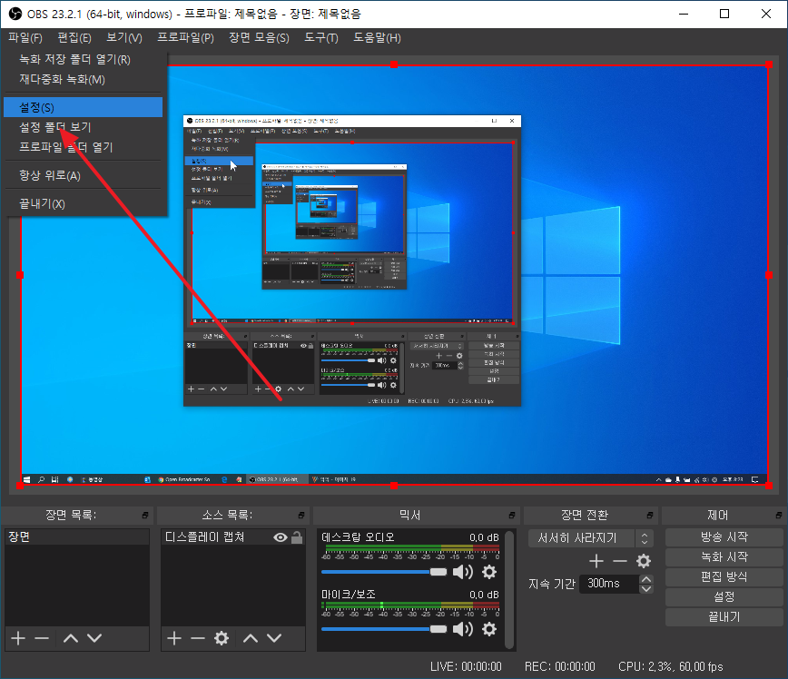Undock the 제어 panel
Screen dimensions: 788x679
(778, 516)
